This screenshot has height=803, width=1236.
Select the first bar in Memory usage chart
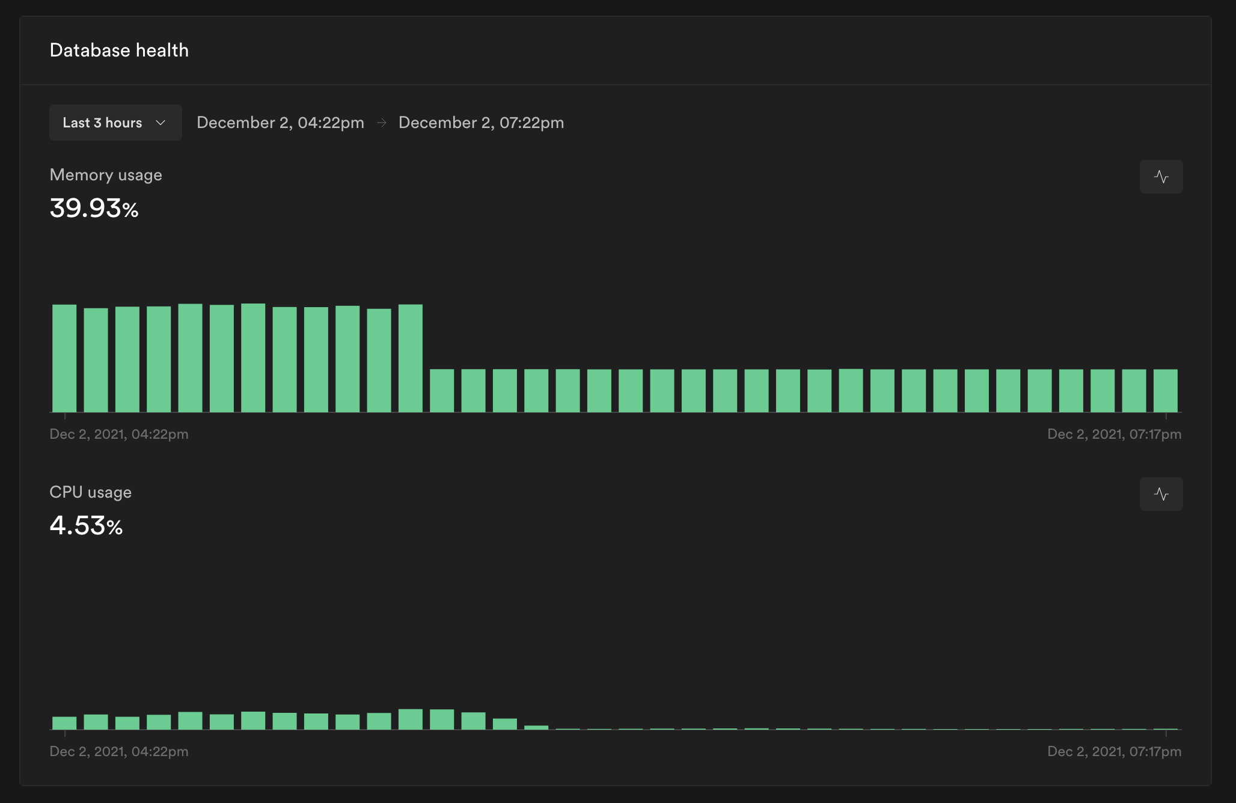coord(64,358)
